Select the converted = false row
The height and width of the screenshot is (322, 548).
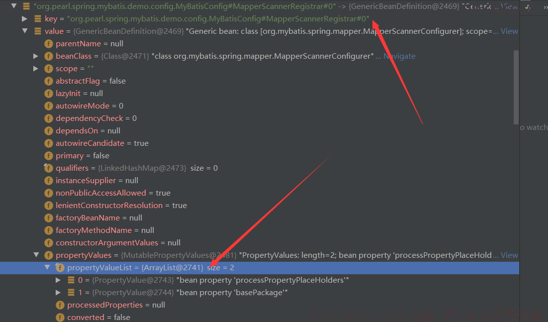click(x=259, y=318)
